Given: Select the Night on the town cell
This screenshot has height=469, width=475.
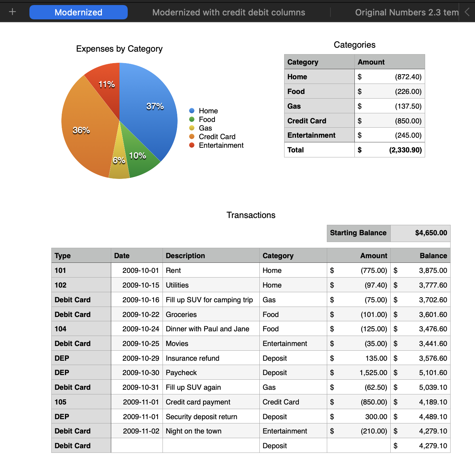Looking at the screenshot, I should click(211, 431).
